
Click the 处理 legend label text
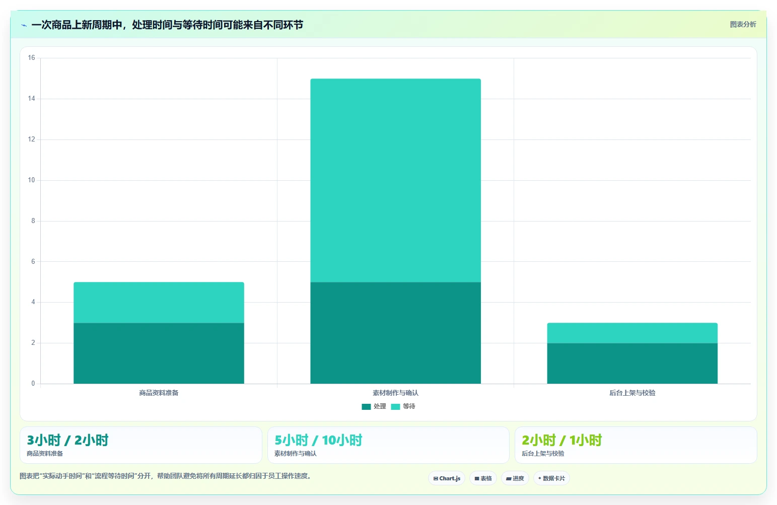coord(380,406)
